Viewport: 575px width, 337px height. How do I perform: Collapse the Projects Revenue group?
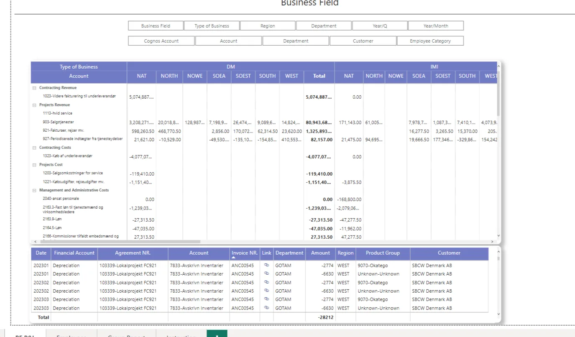click(34, 105)
